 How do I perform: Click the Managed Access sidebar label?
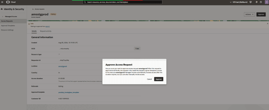pyautogui.click(x=11, y=16)
